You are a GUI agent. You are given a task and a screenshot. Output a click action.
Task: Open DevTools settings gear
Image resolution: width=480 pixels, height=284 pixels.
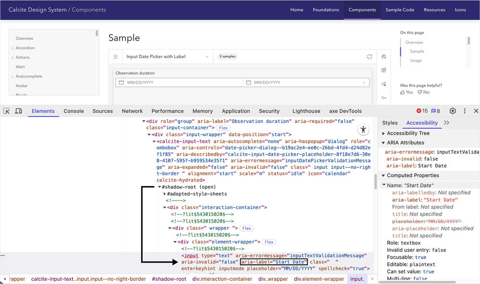coord(453,111)
